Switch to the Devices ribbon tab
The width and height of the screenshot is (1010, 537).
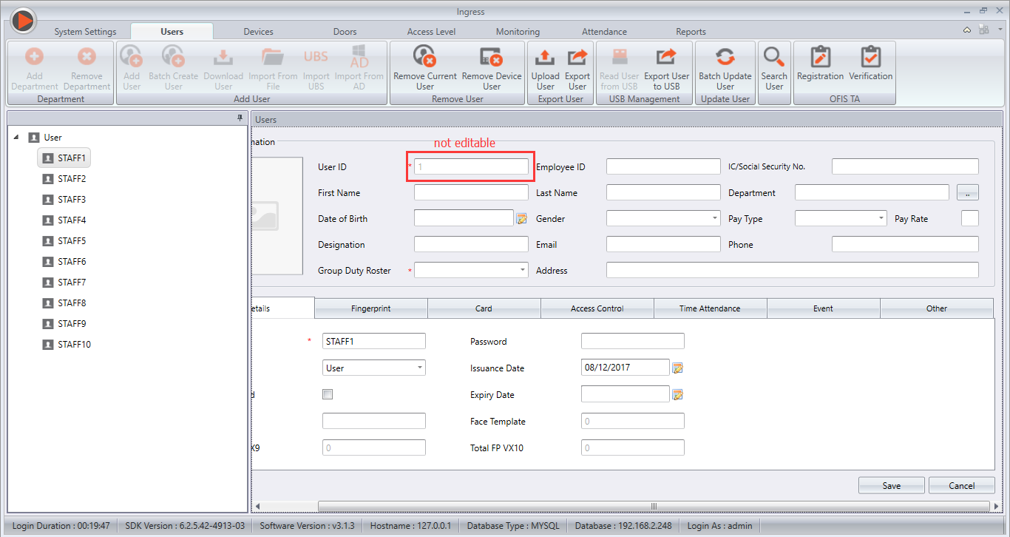pos(258,32)
